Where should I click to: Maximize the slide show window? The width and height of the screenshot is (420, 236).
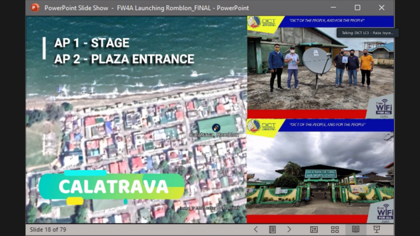[358, 8]
